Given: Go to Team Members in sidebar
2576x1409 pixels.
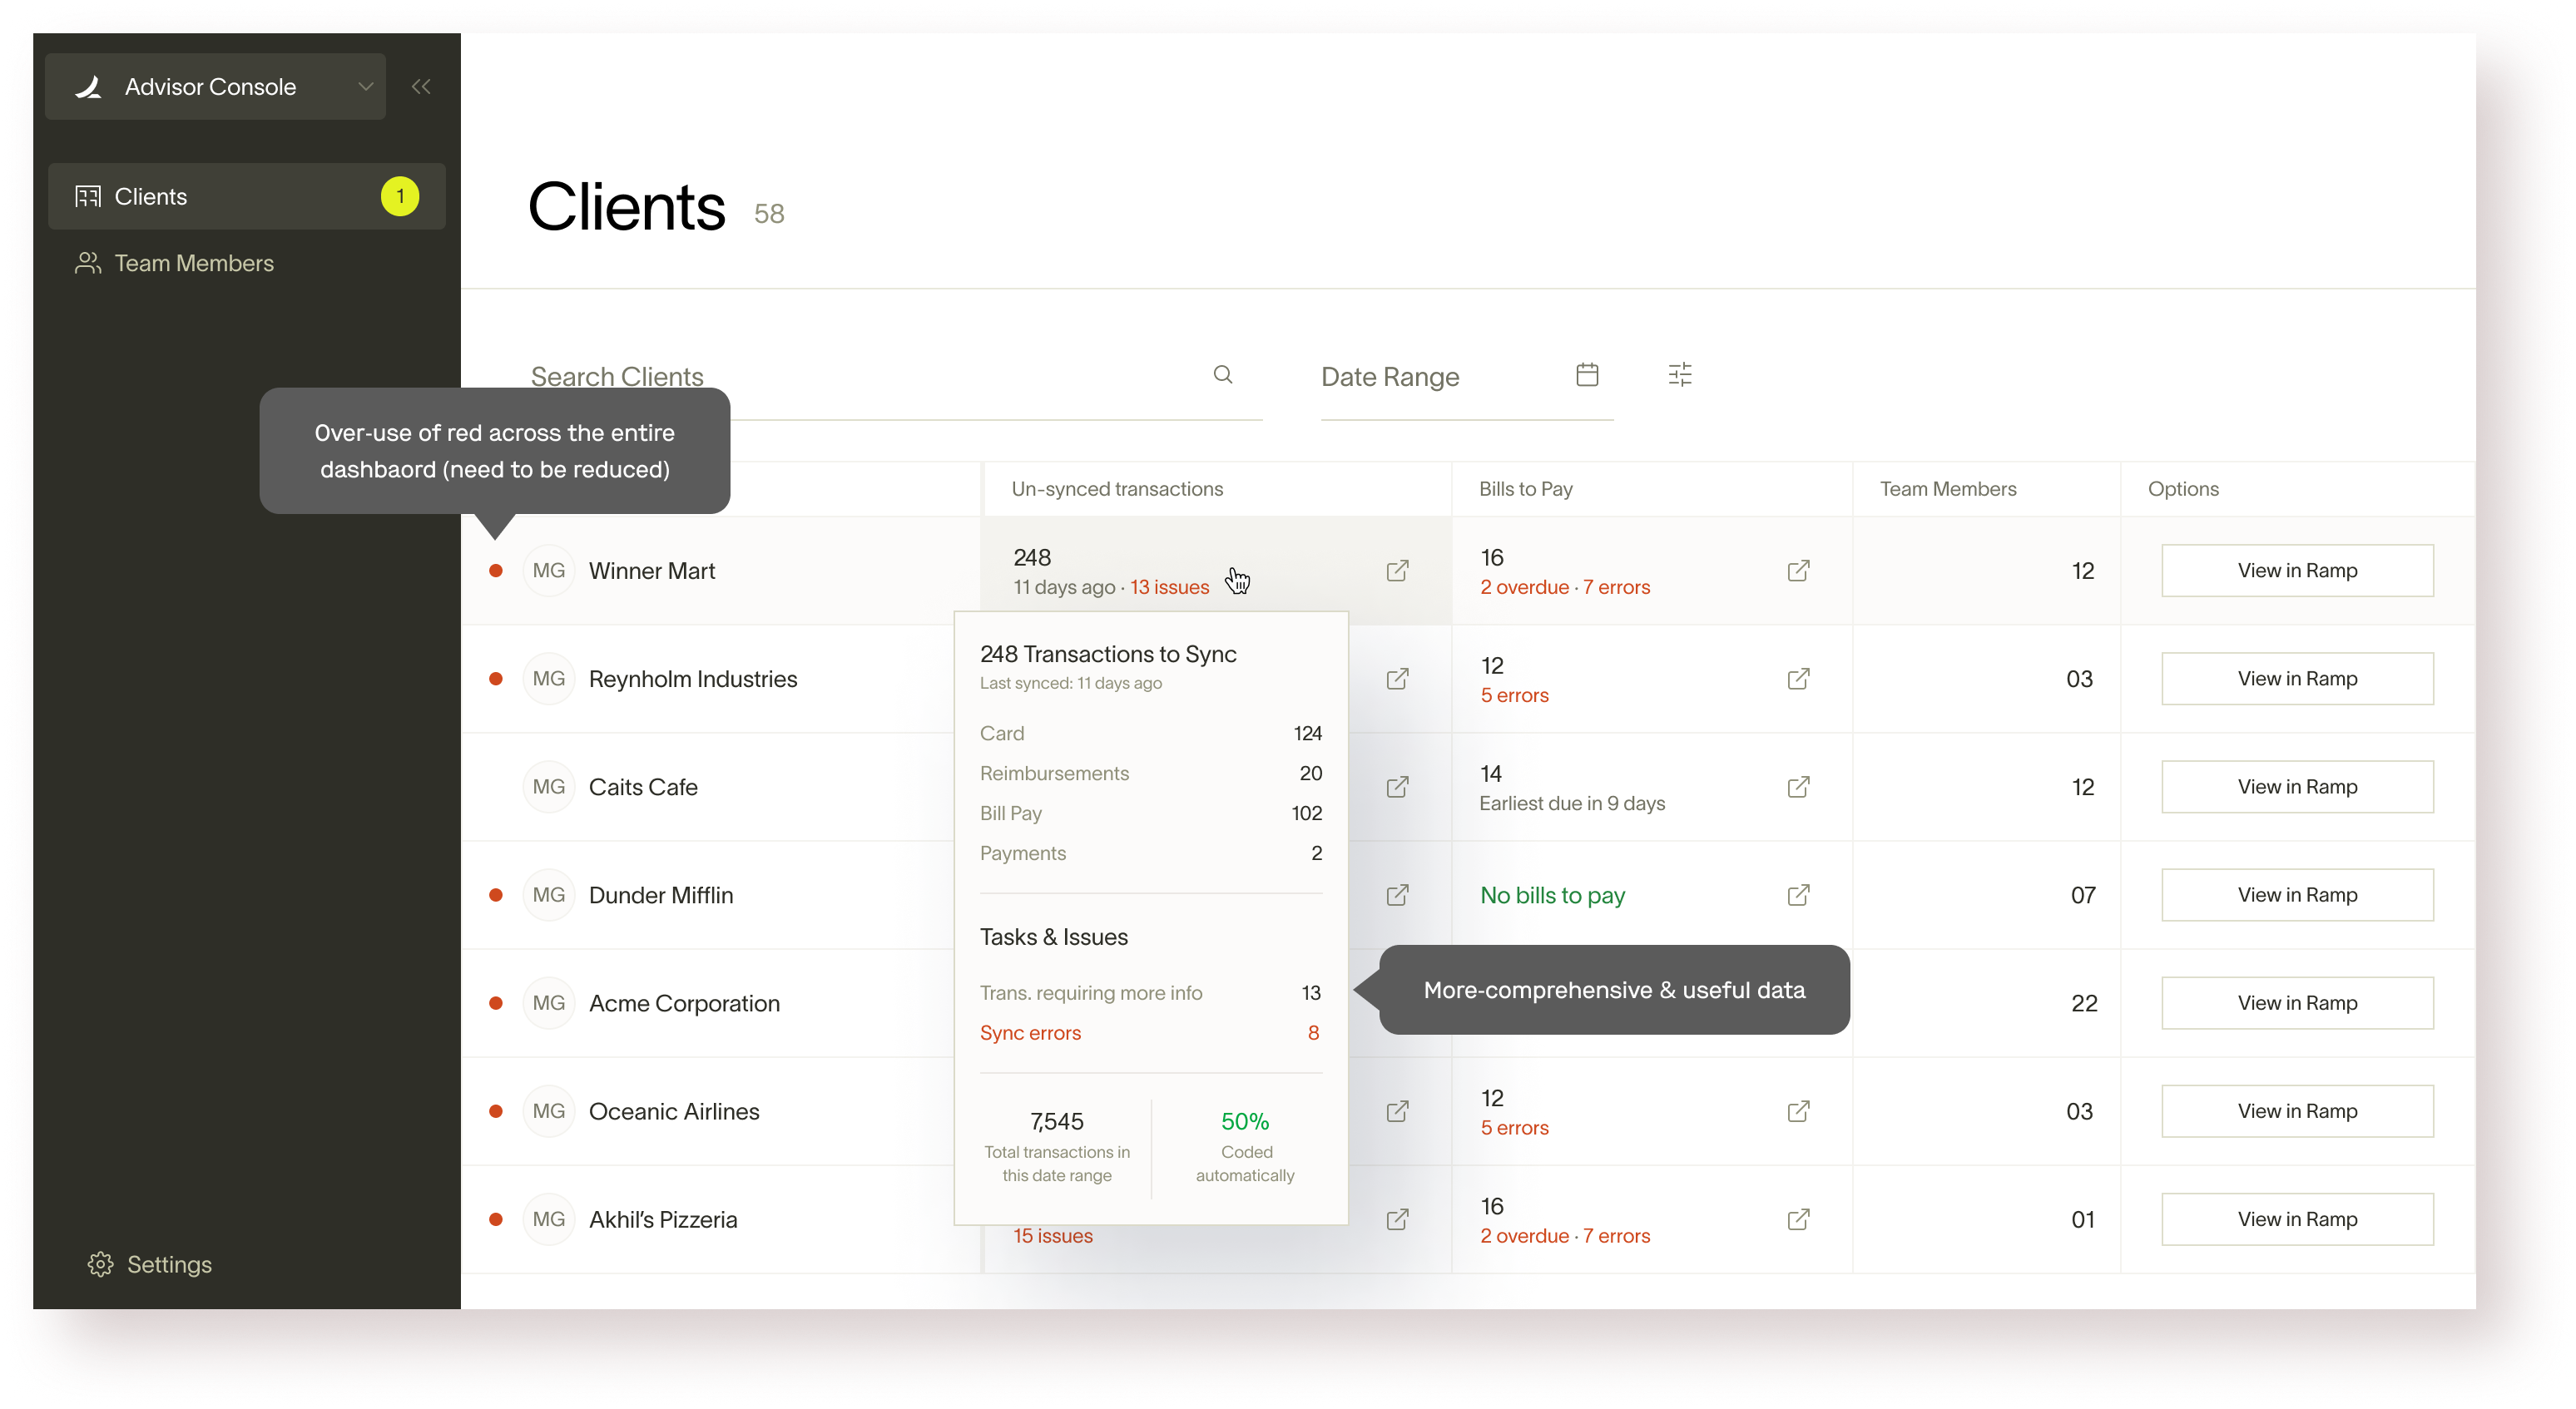Looking at the screenshot, I should point(194,263).
